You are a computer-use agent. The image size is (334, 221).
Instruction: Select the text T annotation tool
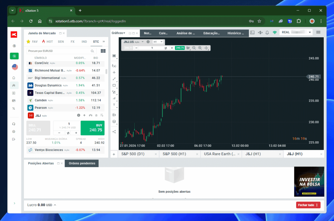[x=114, y=105]
